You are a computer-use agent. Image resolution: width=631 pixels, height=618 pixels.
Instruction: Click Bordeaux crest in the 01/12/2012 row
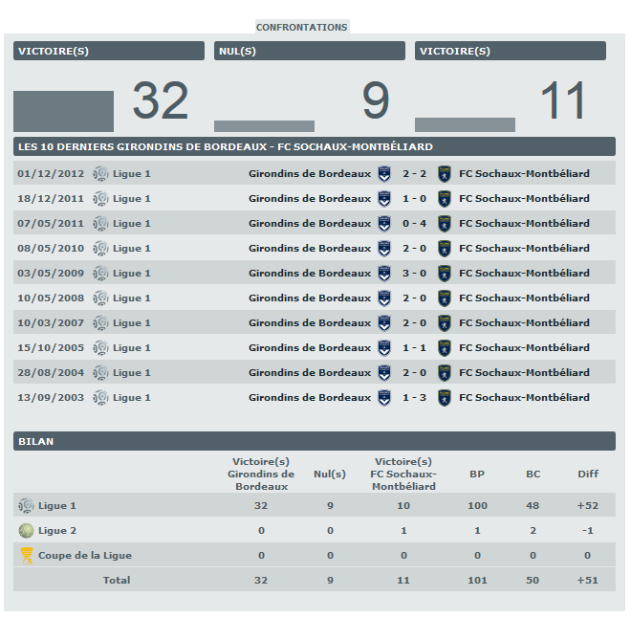point(384,174)
